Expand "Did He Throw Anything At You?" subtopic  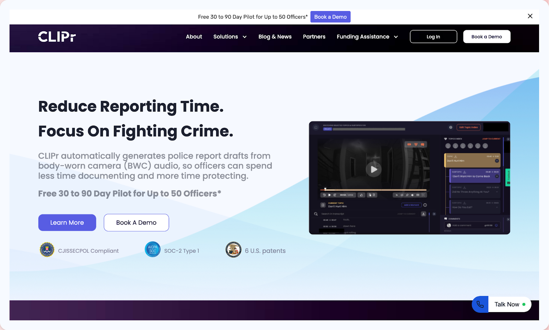pos(497,192)
